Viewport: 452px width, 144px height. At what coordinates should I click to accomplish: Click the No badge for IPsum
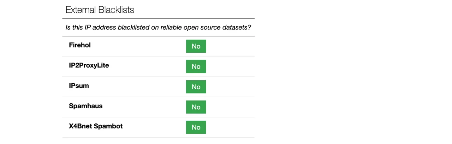click(196, 87)
